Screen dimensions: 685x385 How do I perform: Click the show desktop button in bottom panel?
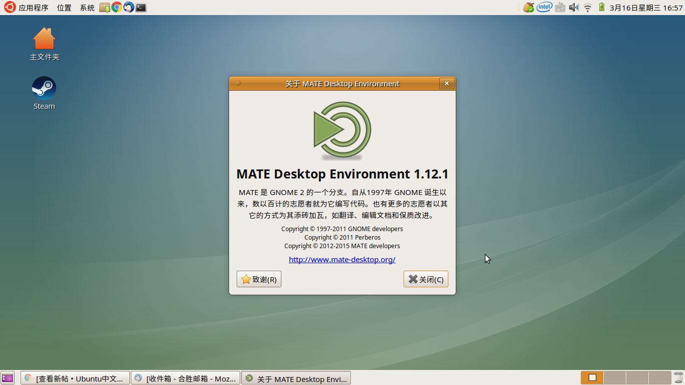pyautogui.click(x=8, y=378)
